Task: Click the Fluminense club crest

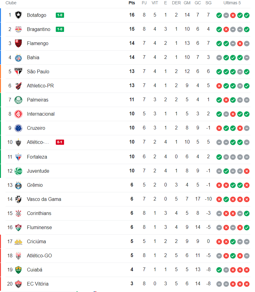Action: point(18,227)
